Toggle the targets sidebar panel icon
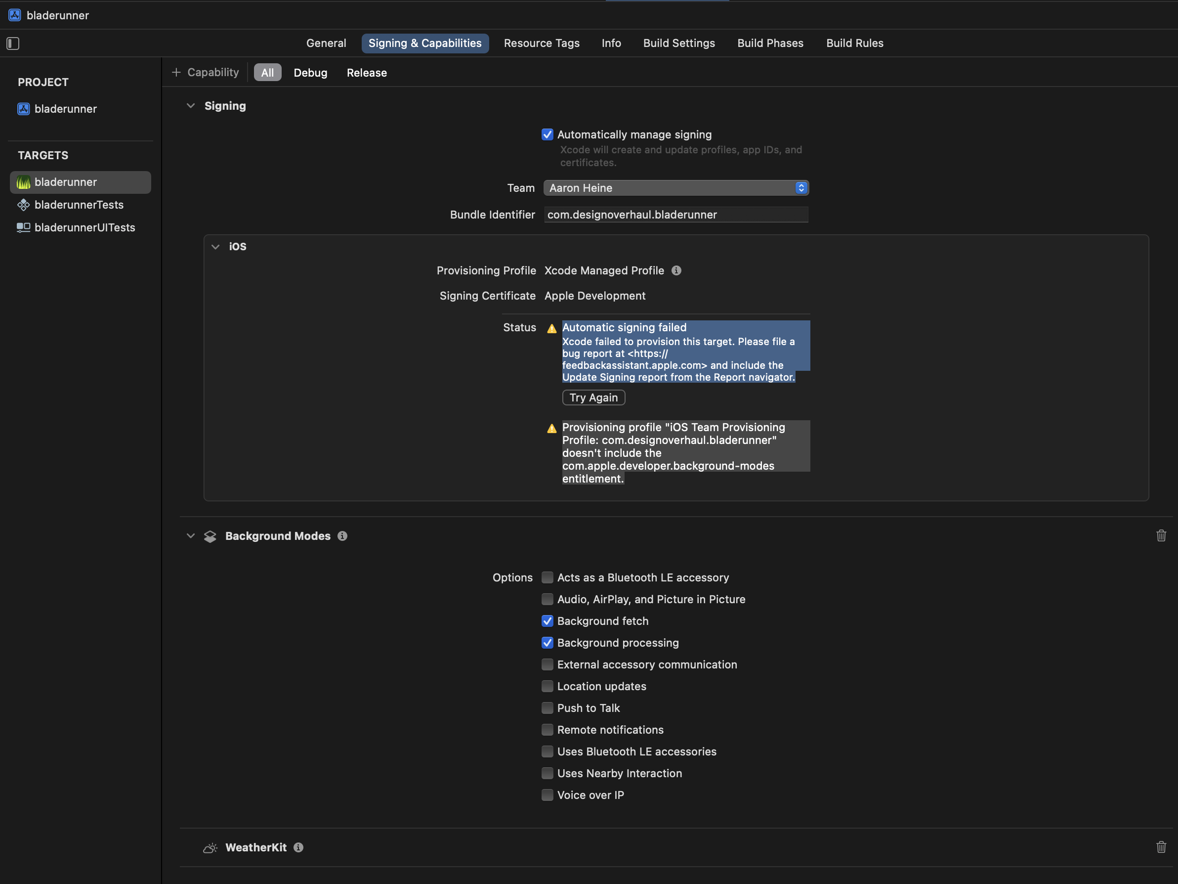The image size is (1178, 884). tap(13, 43)
